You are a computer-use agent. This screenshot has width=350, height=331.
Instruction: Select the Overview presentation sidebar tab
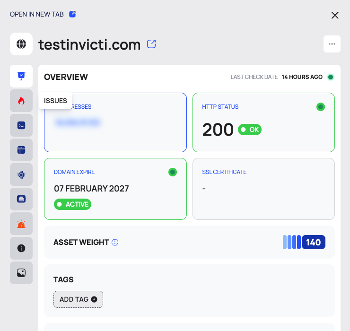[x=21, y=76]
